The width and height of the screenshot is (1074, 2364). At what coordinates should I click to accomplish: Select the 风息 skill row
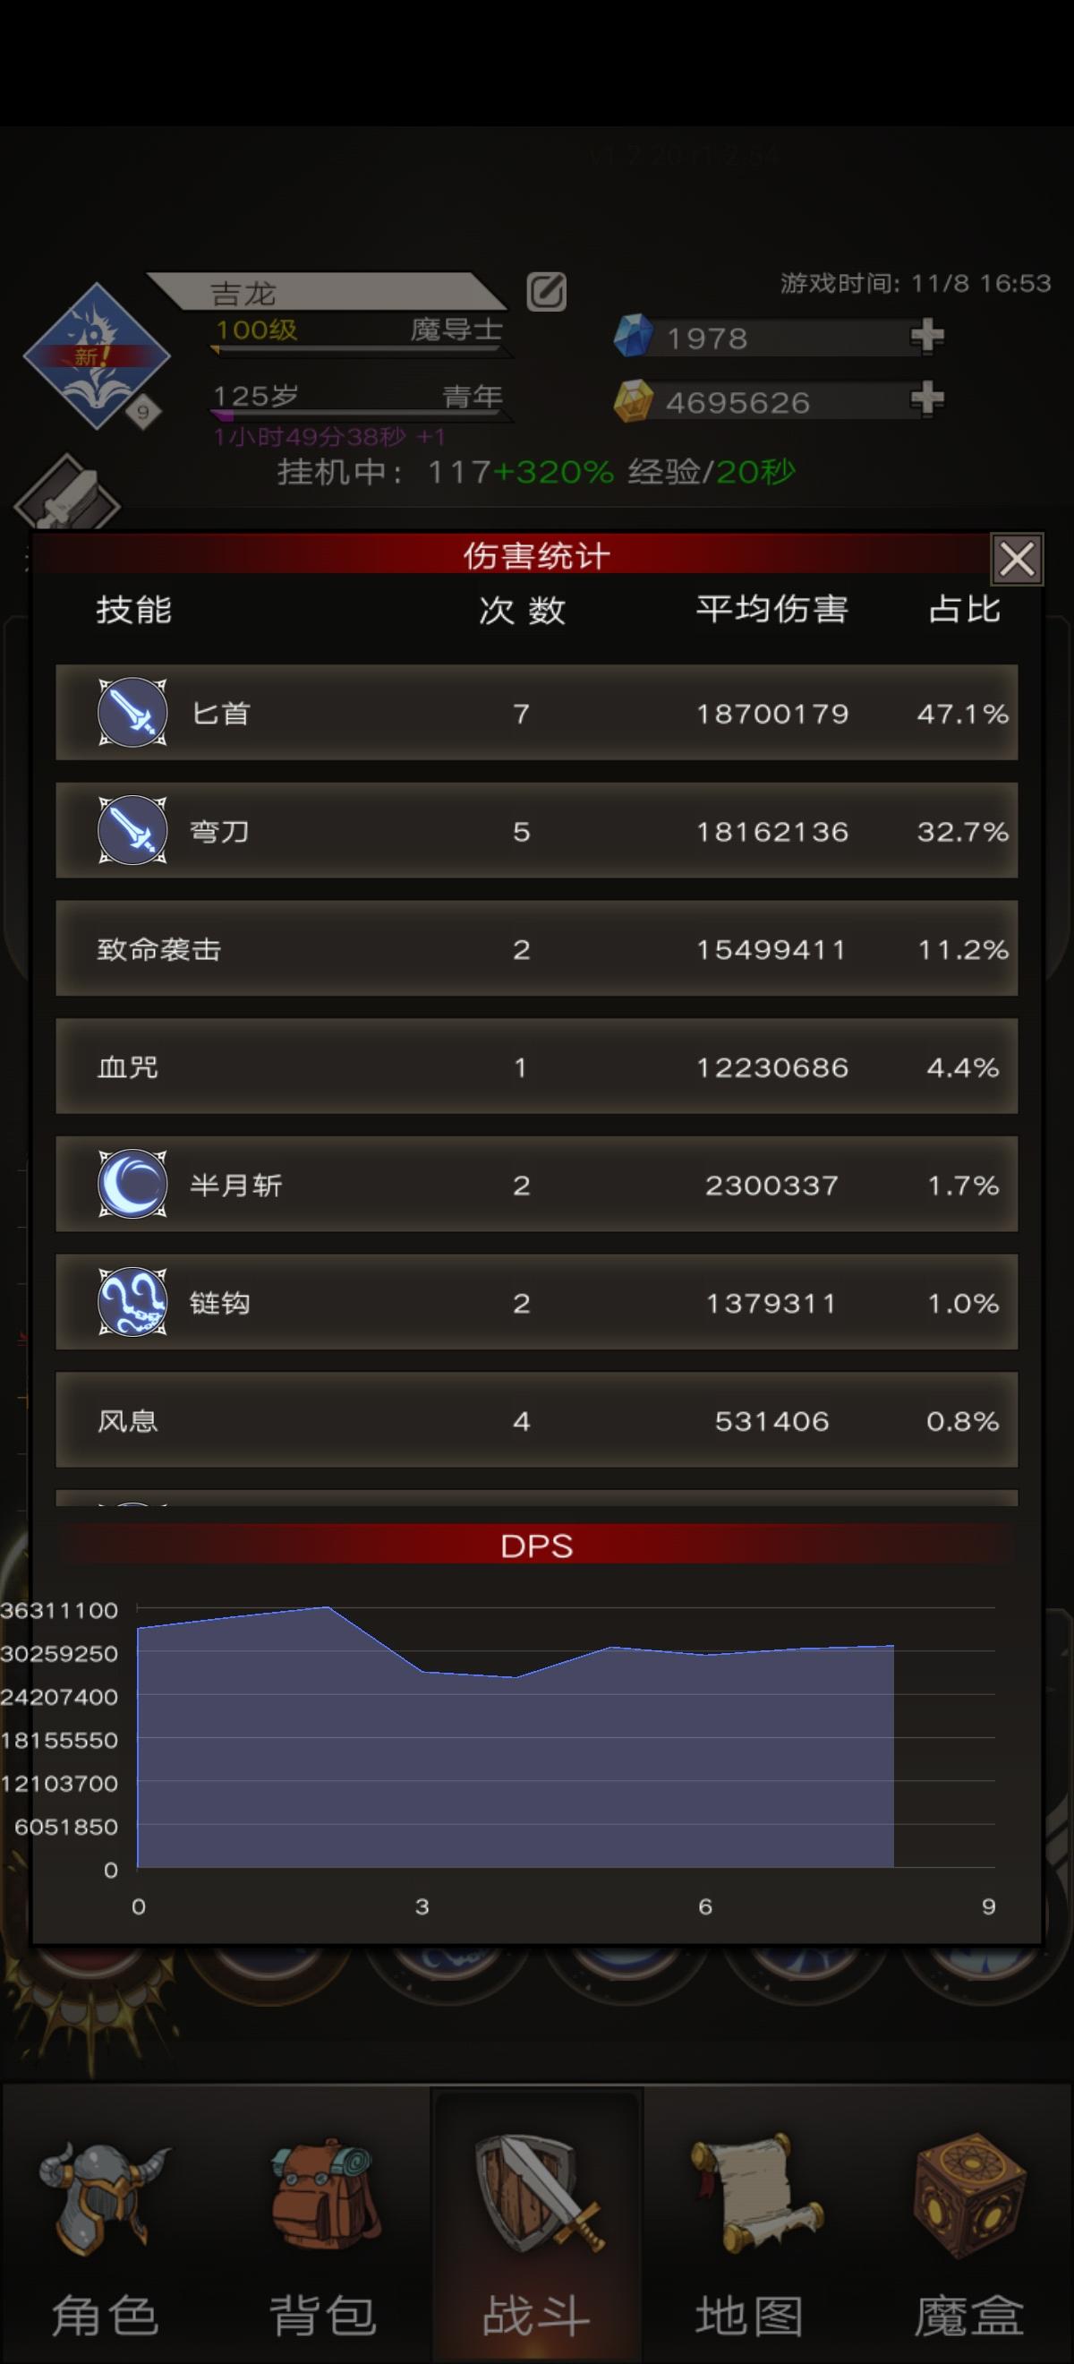pyautogui.click(x=536, y=1419)
